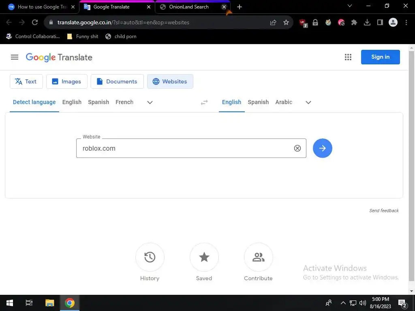Viewport: 415px width, 311px height.
Task: Select the Websites translation mode
Action: (x=170, y=81)
